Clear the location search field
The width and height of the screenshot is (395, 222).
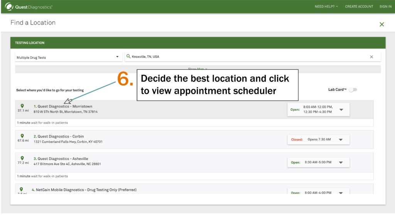point(371,57)
